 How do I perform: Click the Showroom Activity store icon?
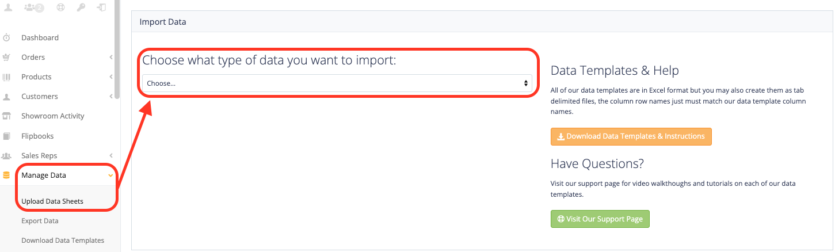pos(6,116)
